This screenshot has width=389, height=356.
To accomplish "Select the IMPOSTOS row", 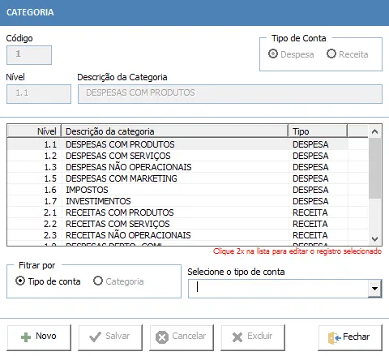I will point(188,190).
